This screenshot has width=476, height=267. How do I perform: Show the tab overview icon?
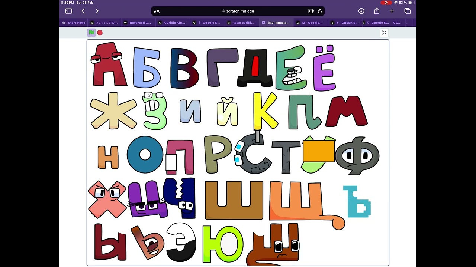(408, 11)
